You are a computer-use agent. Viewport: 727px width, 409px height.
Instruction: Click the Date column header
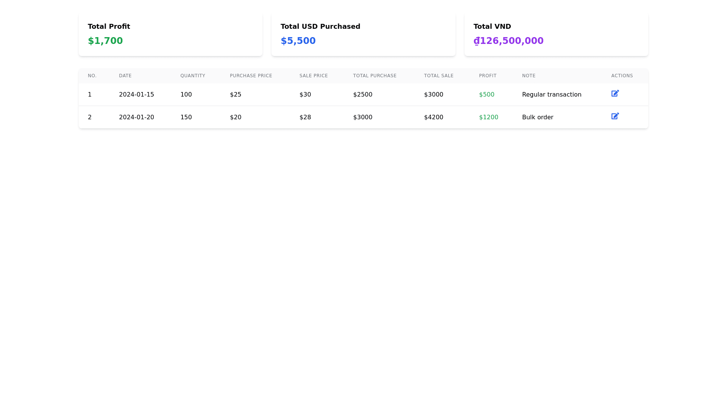(x=125, y=76)
